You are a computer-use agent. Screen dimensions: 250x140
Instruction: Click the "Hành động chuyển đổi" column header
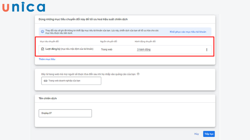145,41
